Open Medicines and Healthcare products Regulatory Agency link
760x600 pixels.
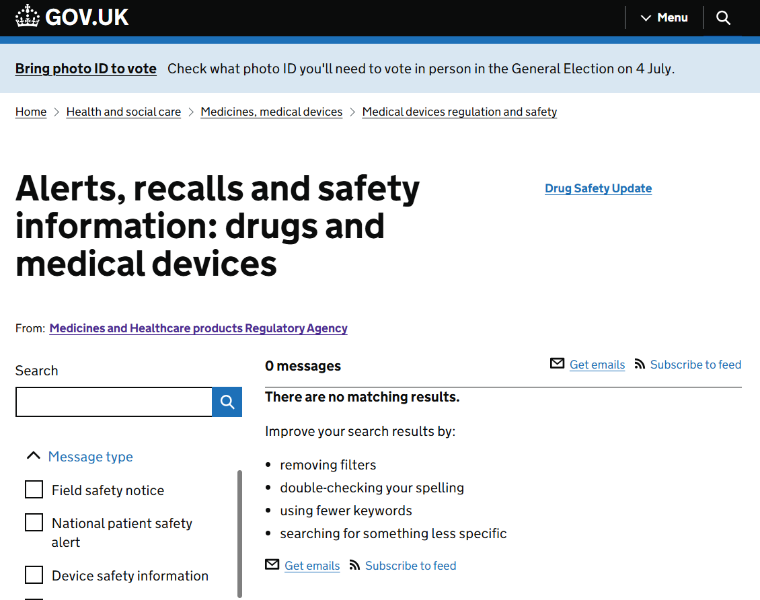click(x=198, y=329)
